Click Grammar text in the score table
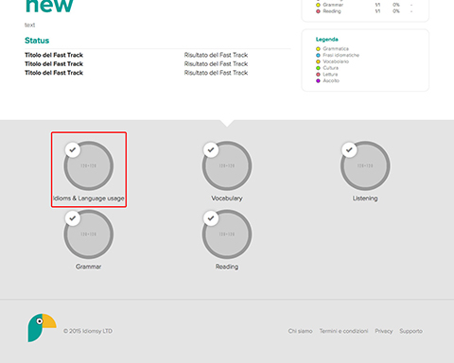 pyautogui.click(x=333, y=5)
